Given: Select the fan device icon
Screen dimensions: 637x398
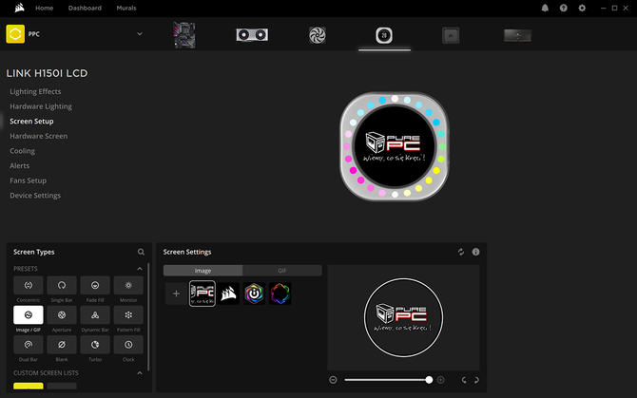Looking at the screenshot, I should [x=318, y=35].
